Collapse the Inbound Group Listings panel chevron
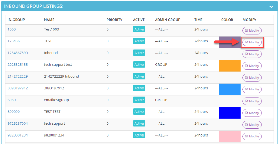279x144 pixels. (271, 7)
